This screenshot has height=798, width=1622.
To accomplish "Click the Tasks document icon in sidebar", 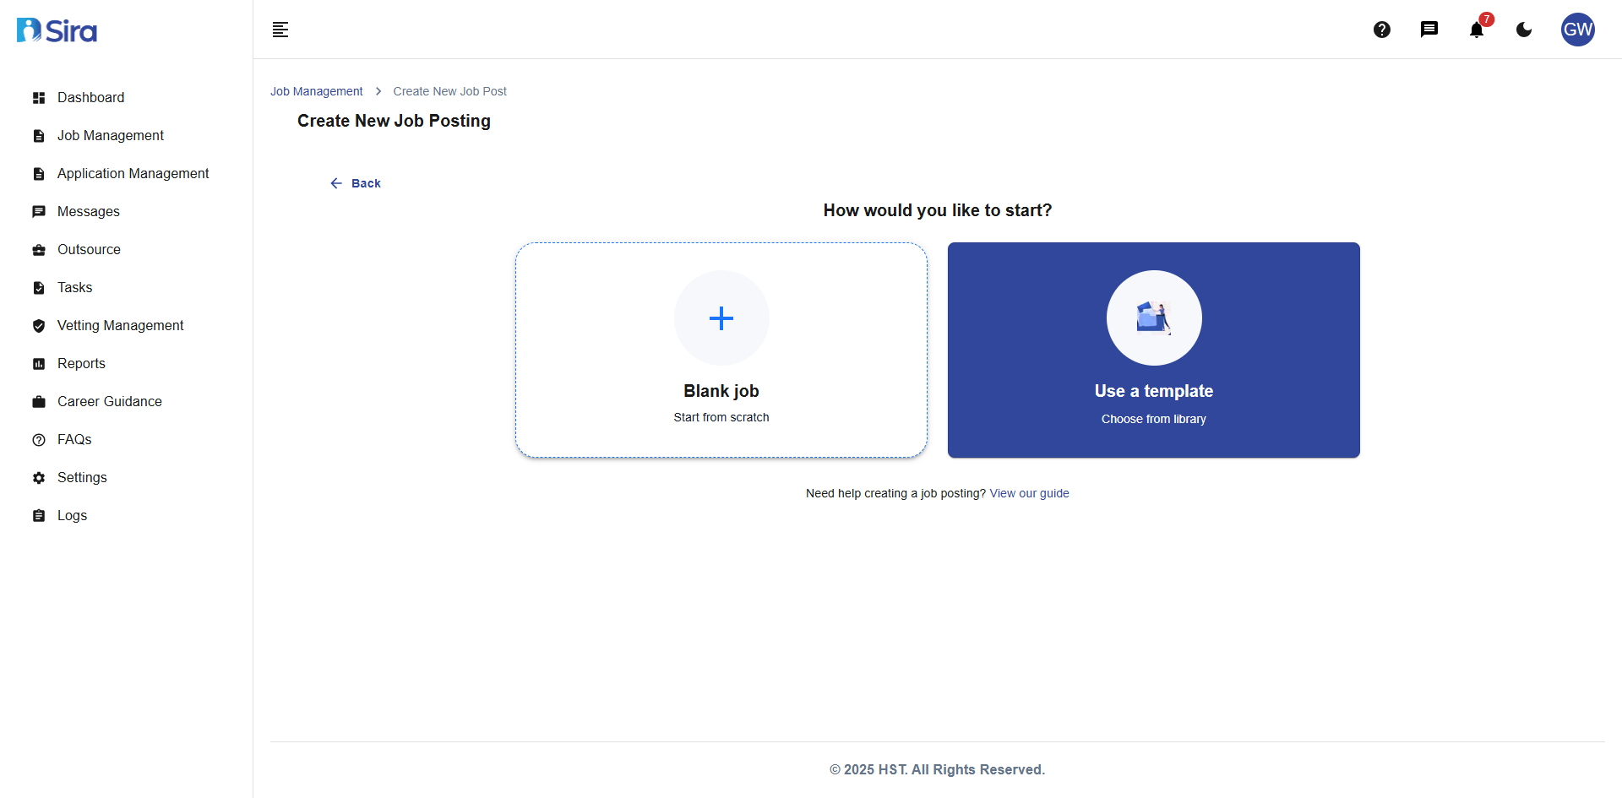I will [38, 287].
